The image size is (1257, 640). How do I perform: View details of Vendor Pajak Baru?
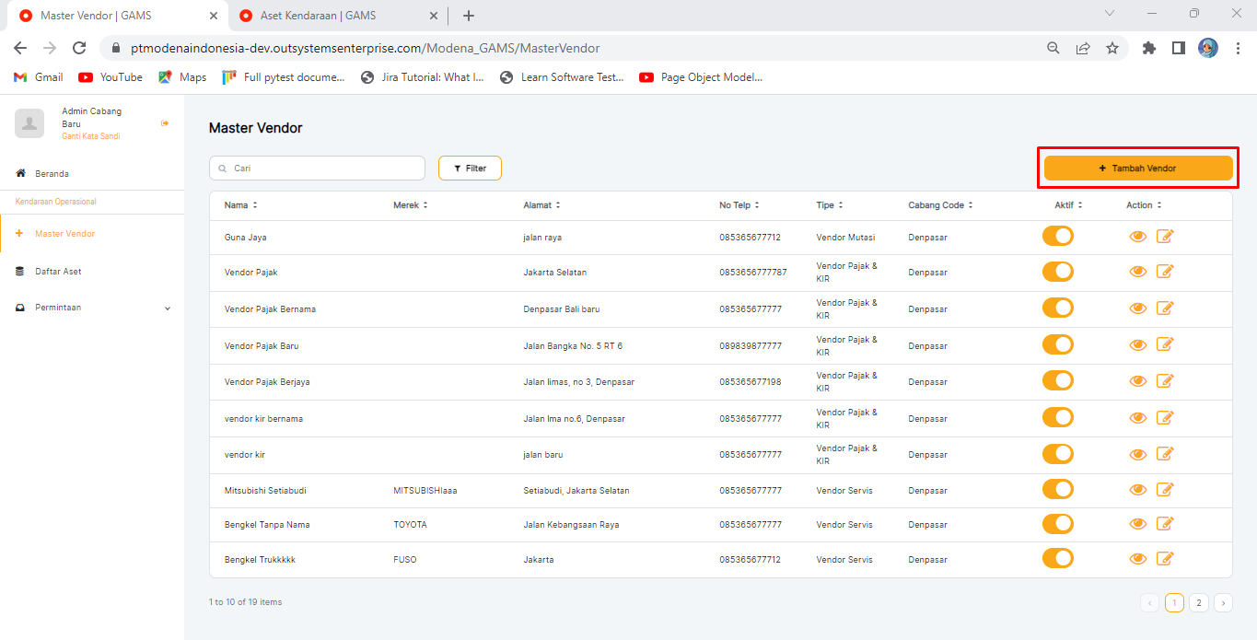1138,344
